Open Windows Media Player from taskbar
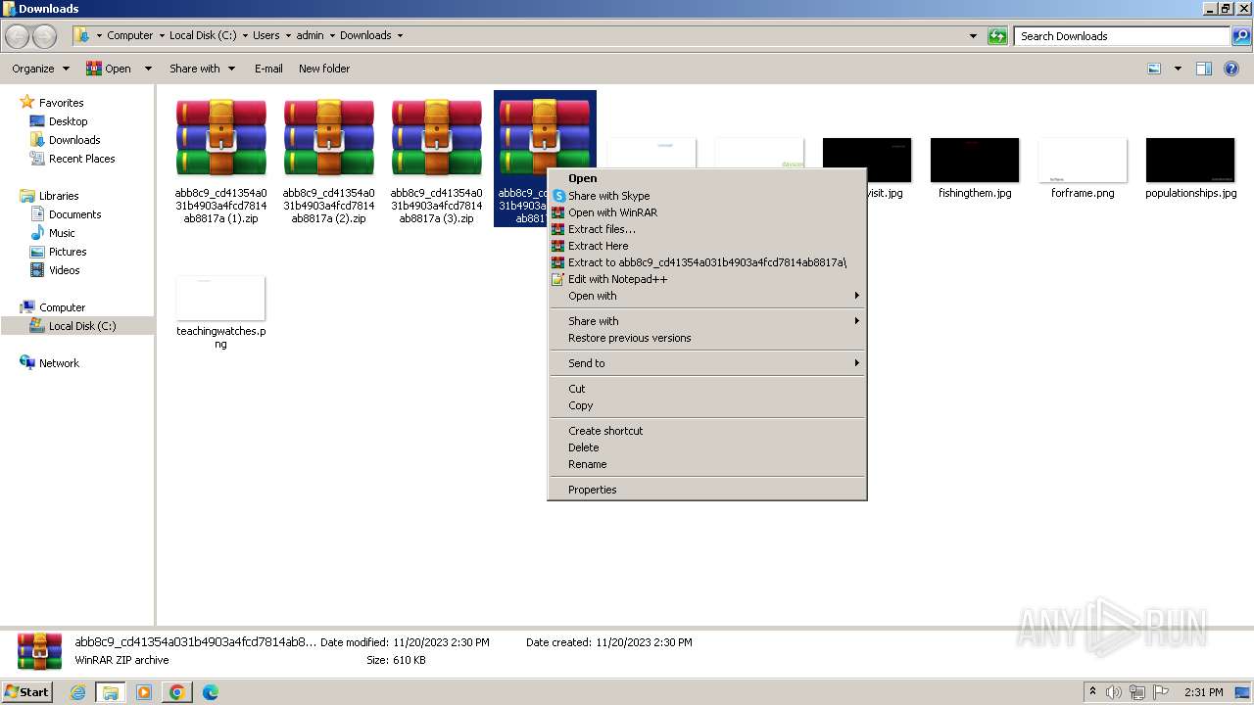Image resolution: width=1254 pixels, height=705 pixels. tap(144, 692)
